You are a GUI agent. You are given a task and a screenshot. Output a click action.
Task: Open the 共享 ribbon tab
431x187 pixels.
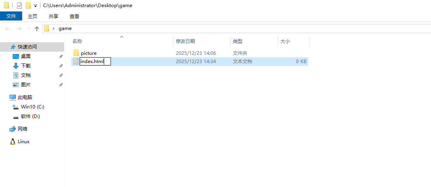point(53,16)
